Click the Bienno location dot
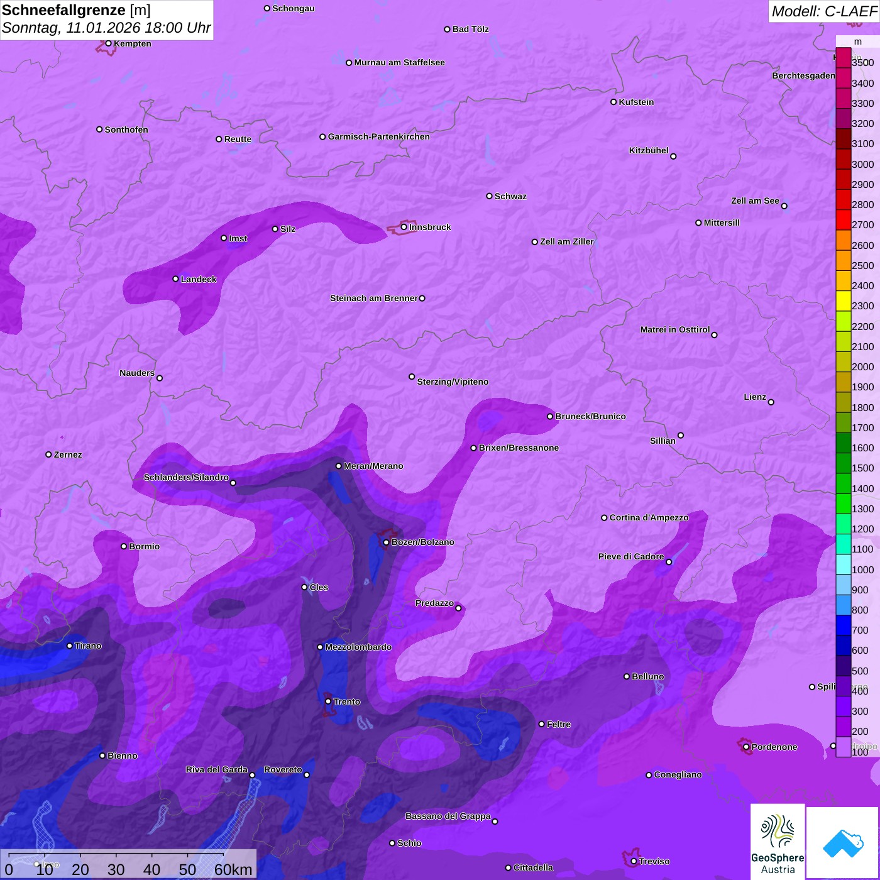Viewport: 880px width, 880px height. [102, 756]
